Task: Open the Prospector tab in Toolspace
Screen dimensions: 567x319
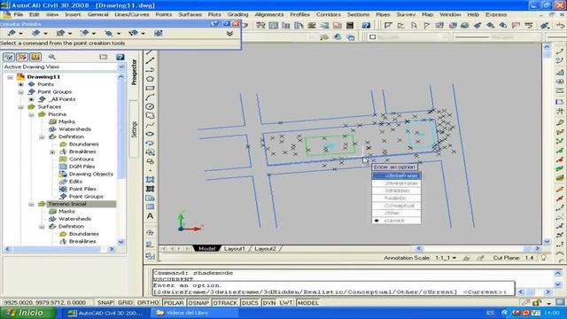Action: tap(134, 73)
